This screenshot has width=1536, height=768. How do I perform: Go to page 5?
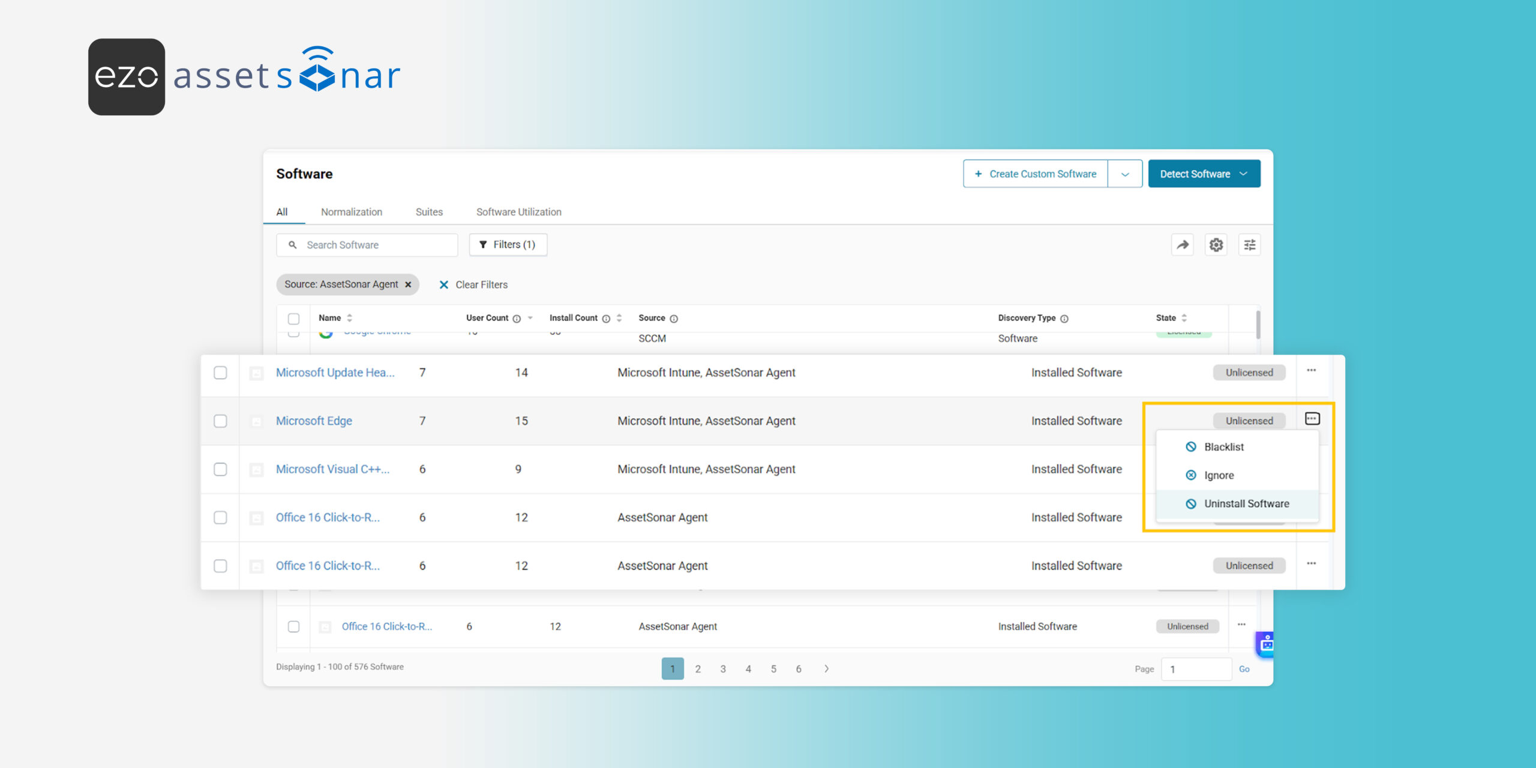pyautogui.click(x=773, y=668)
